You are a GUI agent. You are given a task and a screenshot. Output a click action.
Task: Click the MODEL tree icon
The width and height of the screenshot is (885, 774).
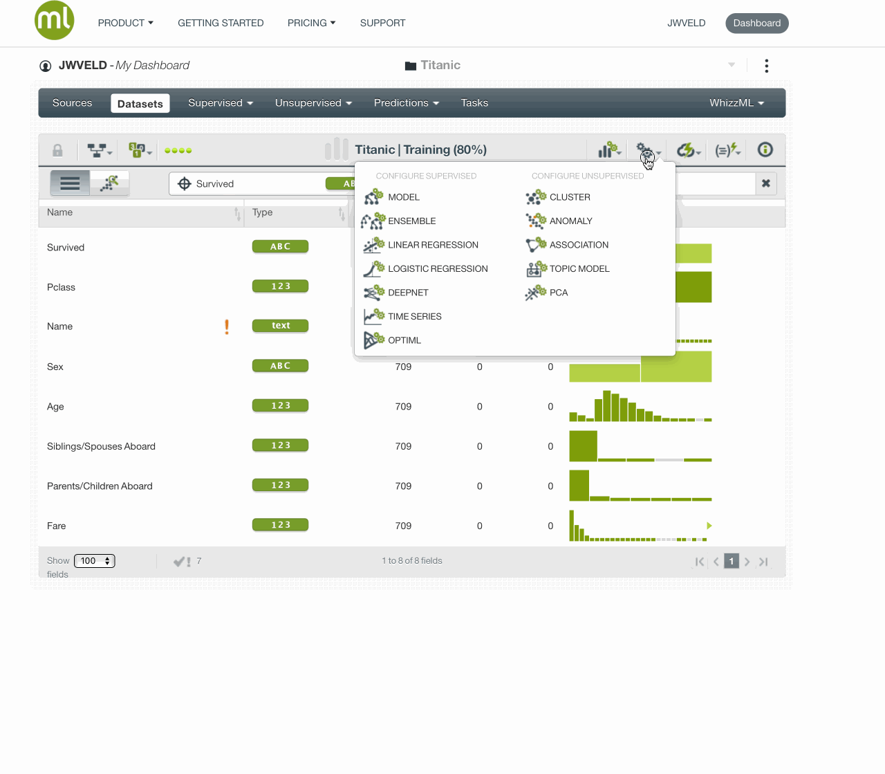point(374,197)
